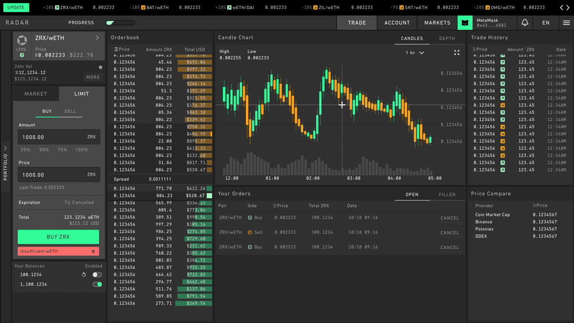Click the ZRX token logo
This screenshot has width=574, height=323.
[22, 40]
